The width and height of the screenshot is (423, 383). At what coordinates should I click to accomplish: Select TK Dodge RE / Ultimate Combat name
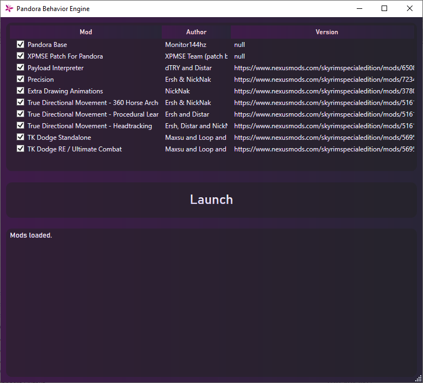(x=75, y=149)
